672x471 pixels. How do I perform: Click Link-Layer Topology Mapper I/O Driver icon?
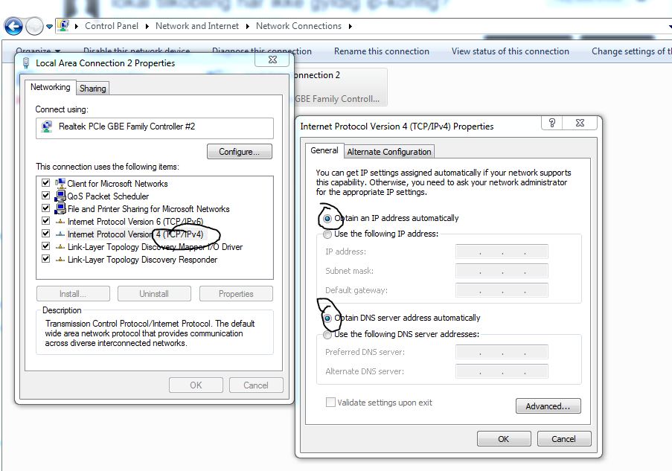click(x=60, y=247)
